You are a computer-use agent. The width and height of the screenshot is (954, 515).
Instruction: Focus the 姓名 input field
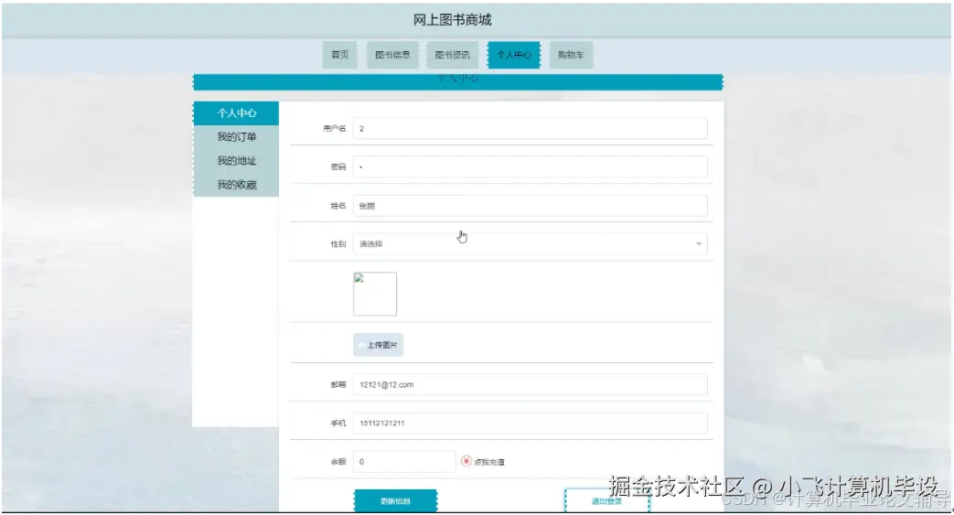click(x=530, y=206)
